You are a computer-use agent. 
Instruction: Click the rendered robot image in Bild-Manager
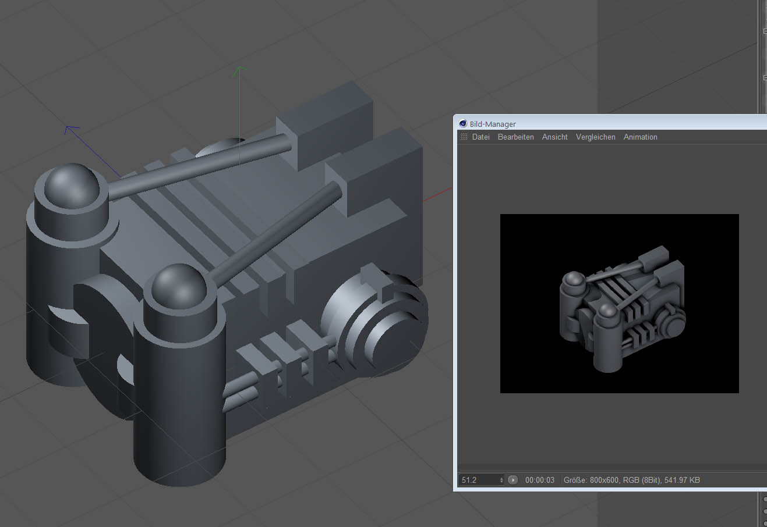tap(619, 303)
